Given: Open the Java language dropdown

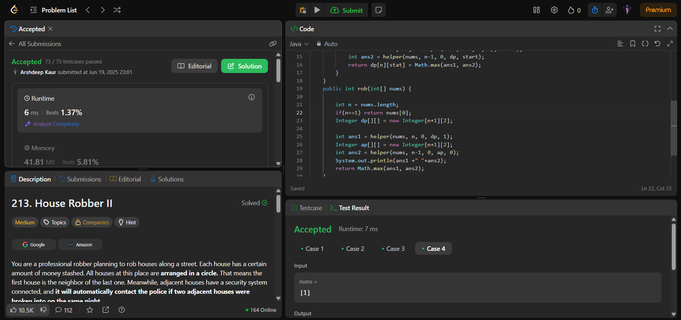Looking at the screenshot, I should click(299, 44).
